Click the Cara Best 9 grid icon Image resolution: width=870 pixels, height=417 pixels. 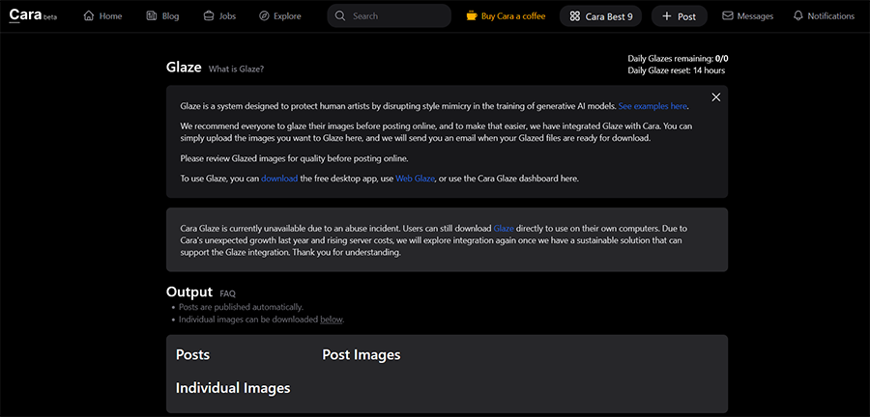click(575, 16)
